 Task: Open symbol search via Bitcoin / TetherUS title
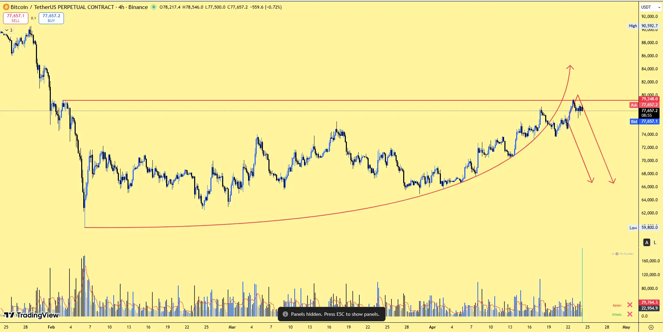(x=79, y=7)
